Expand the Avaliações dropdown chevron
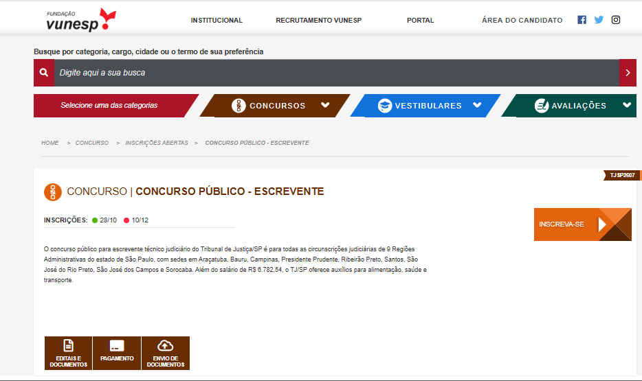The width and height of the screenshot is (642, 381). point(627,104)
